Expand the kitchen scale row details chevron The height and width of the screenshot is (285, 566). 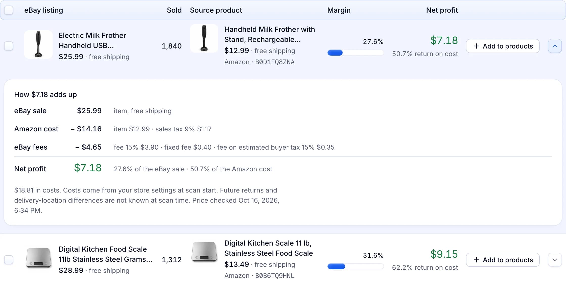coord(555,260)
